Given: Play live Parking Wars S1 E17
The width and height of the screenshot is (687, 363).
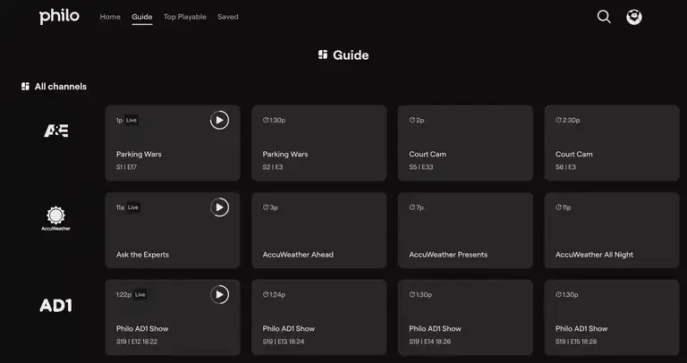Looking at the screenshot, I should pyautogui.click(x=219, y=120).
